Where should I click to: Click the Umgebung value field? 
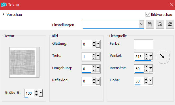click(x=87, y=69)
